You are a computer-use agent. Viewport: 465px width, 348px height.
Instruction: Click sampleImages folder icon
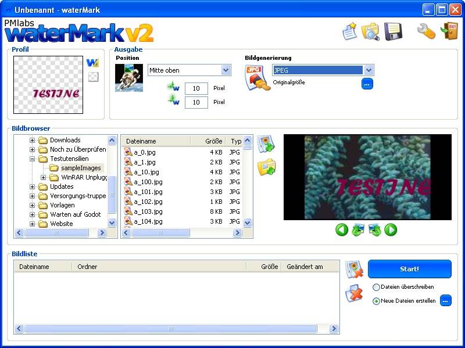(x=53, y=168)
